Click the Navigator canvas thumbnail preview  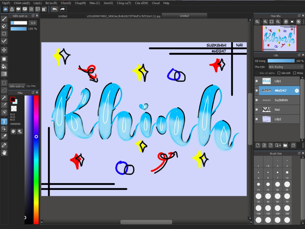[279, 38]
